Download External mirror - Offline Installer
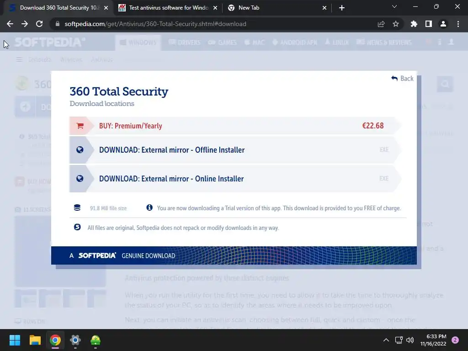This screenshot has height=351, width=468. pyautogui.click(x=235, y=150)
